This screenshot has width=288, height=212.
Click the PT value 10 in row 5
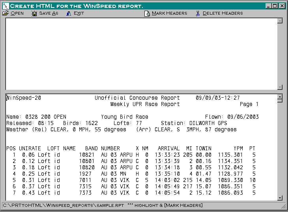coord(252,180)
